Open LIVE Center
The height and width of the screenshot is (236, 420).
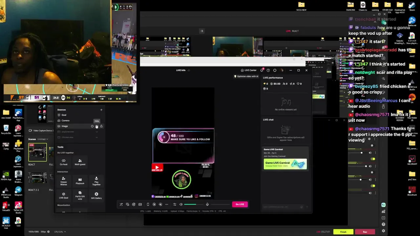click(248, 70)
